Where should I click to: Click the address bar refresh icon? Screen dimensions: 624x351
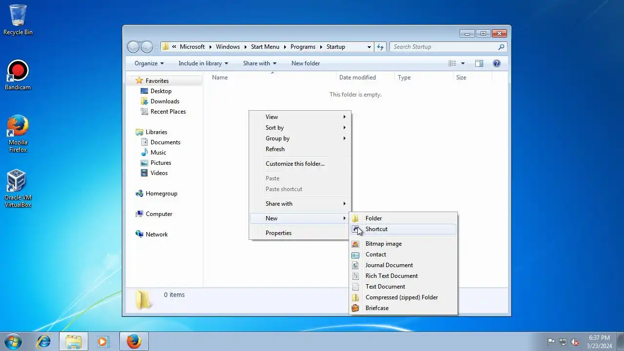coord(380,47)
